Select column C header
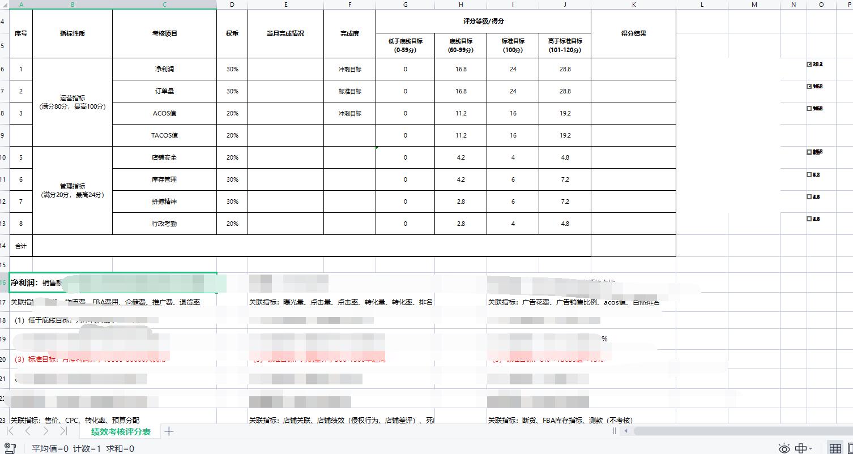 (164, 5)
